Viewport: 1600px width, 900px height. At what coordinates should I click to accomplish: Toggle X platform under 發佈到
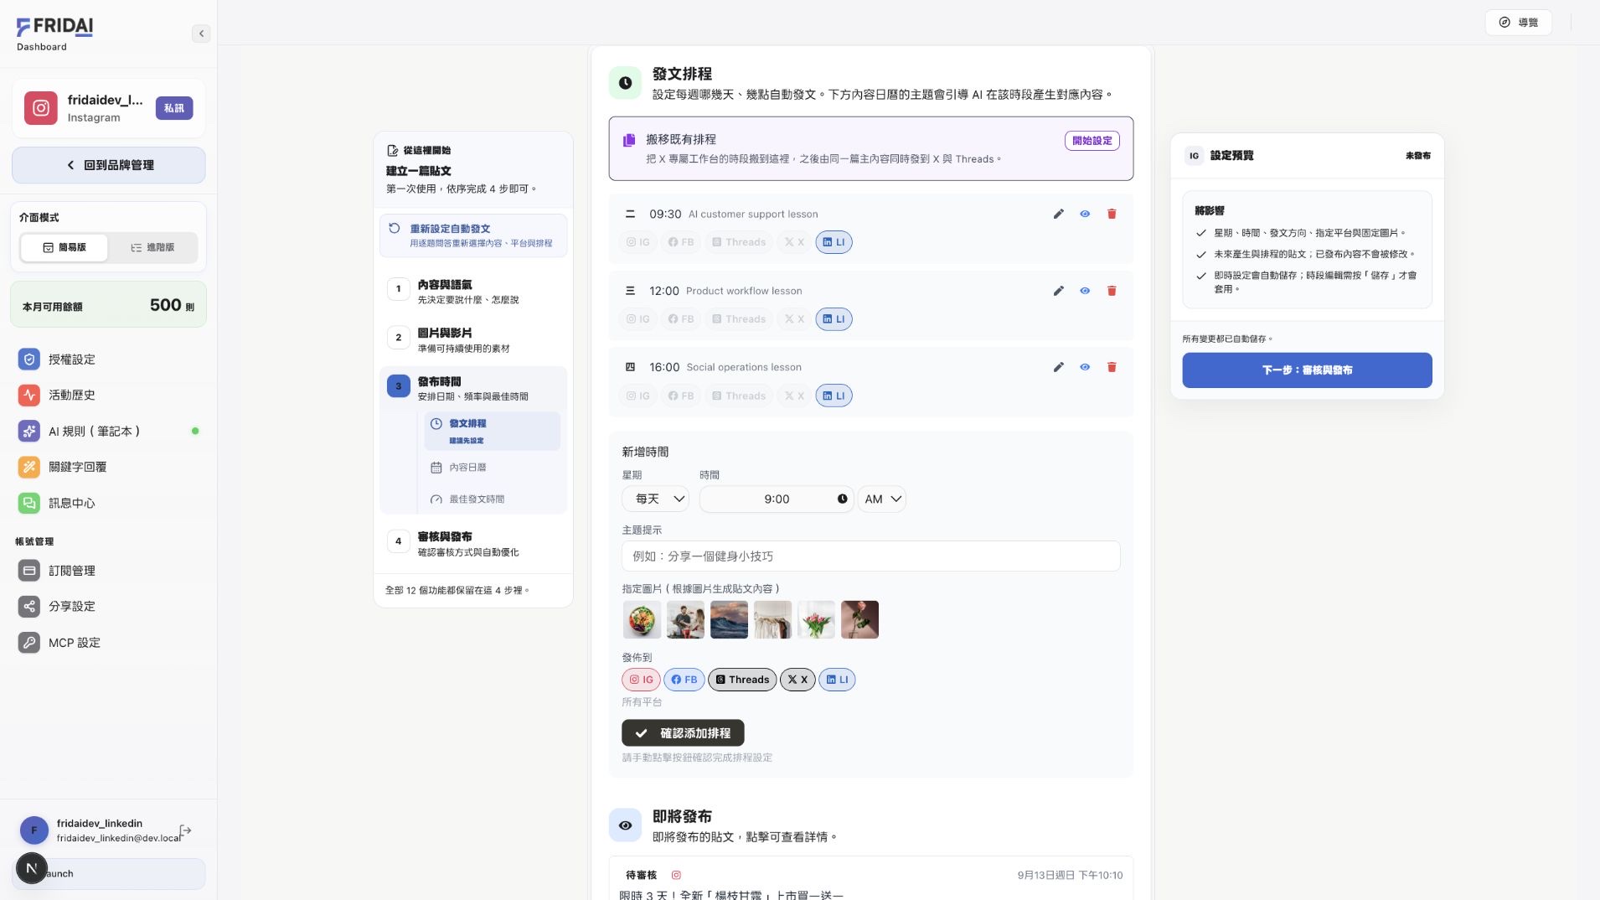point(797,680)
